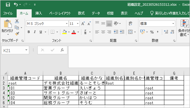Image resolution: width=190 pixels, height=108 pixels.
Task: Open the フォント dialog launcher
Action: coord(91,41)
